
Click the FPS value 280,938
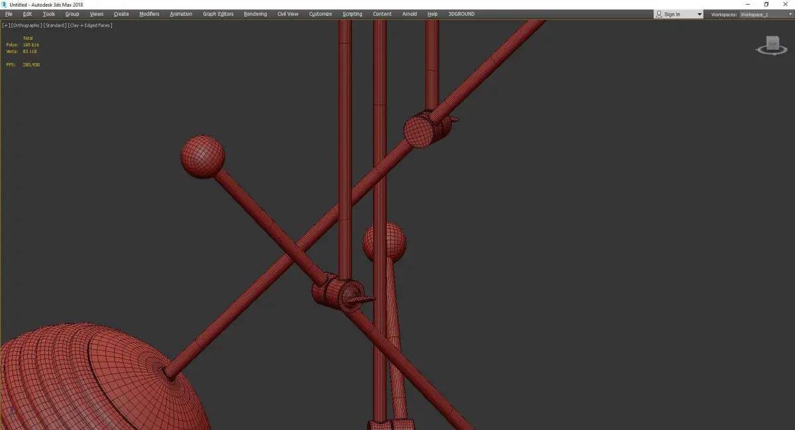click(x=31, y=65)
